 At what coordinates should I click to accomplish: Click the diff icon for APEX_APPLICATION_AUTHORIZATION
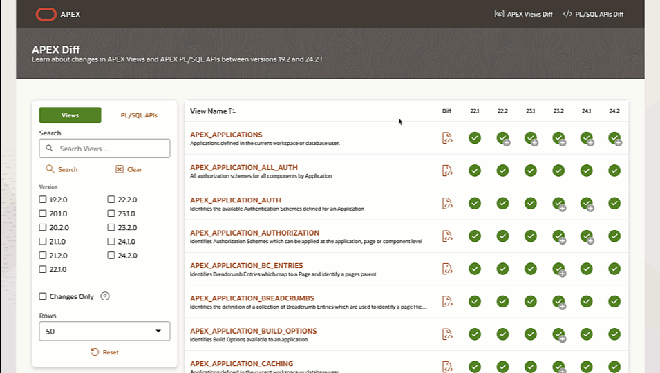(x=447, y=236)
